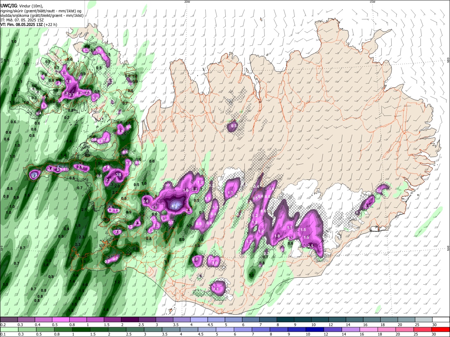The width and height of the screenshot is (450, 337).
Task: Click the '2.2' snowfall value on the map
Action: (x=194, y=189)
